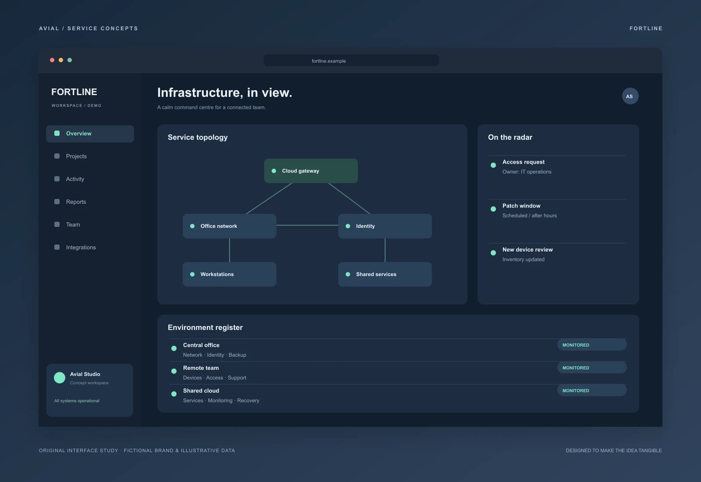Go to Projects in the sidebar

click(x=90, y=156)
